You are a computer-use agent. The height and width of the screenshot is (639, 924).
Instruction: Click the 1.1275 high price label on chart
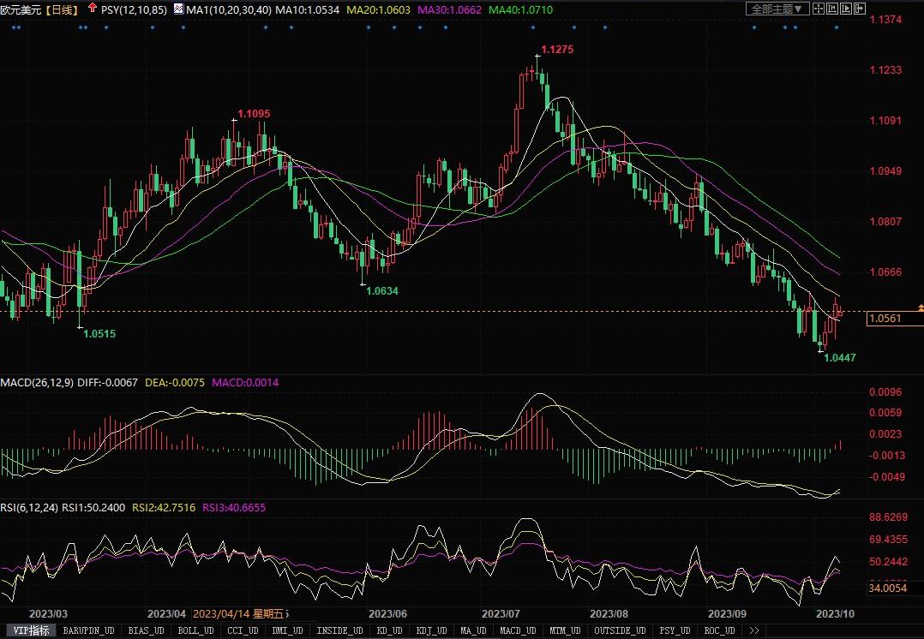(x=557, y=50)
